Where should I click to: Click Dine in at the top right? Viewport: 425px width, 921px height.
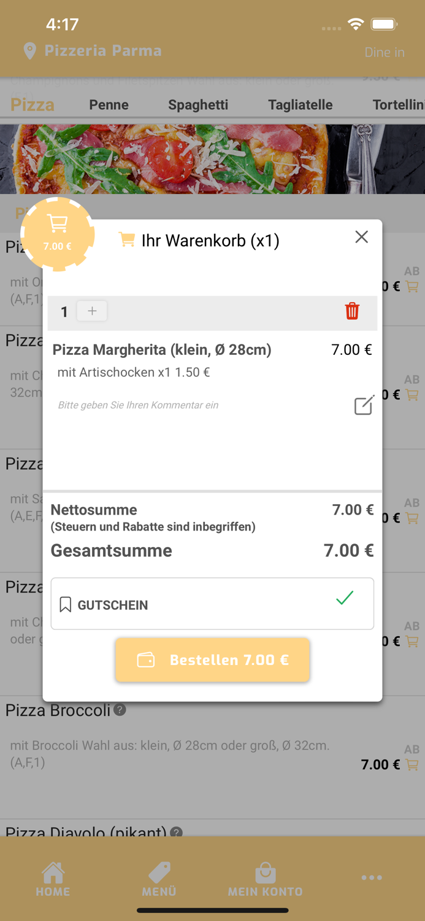(385, 52)
